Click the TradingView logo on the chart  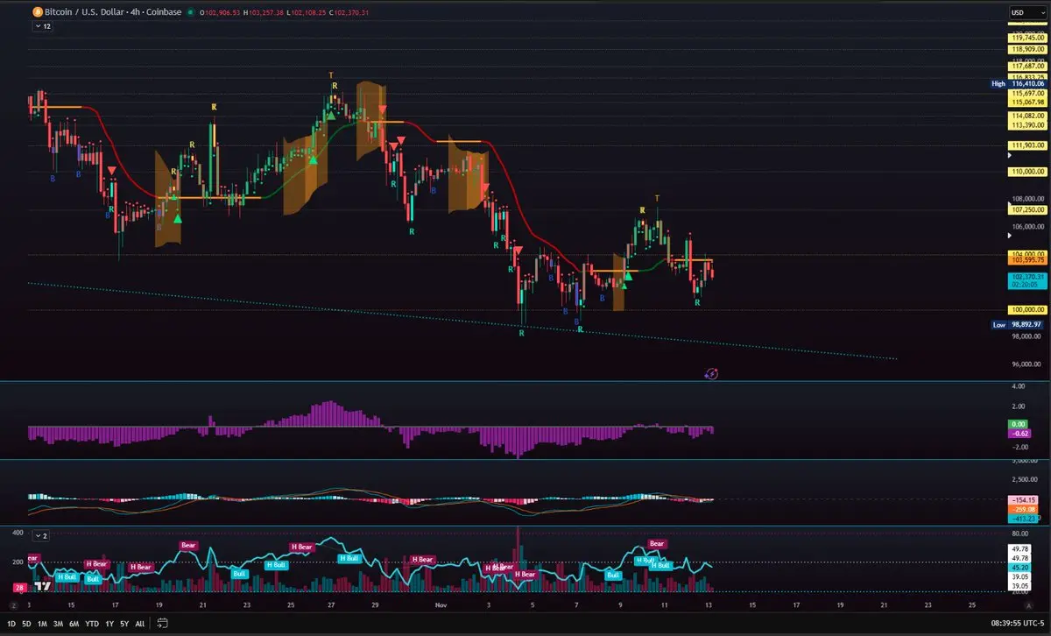click(x=41, y=586)
